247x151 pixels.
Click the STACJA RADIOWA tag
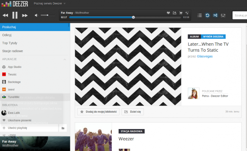point(131,131)
